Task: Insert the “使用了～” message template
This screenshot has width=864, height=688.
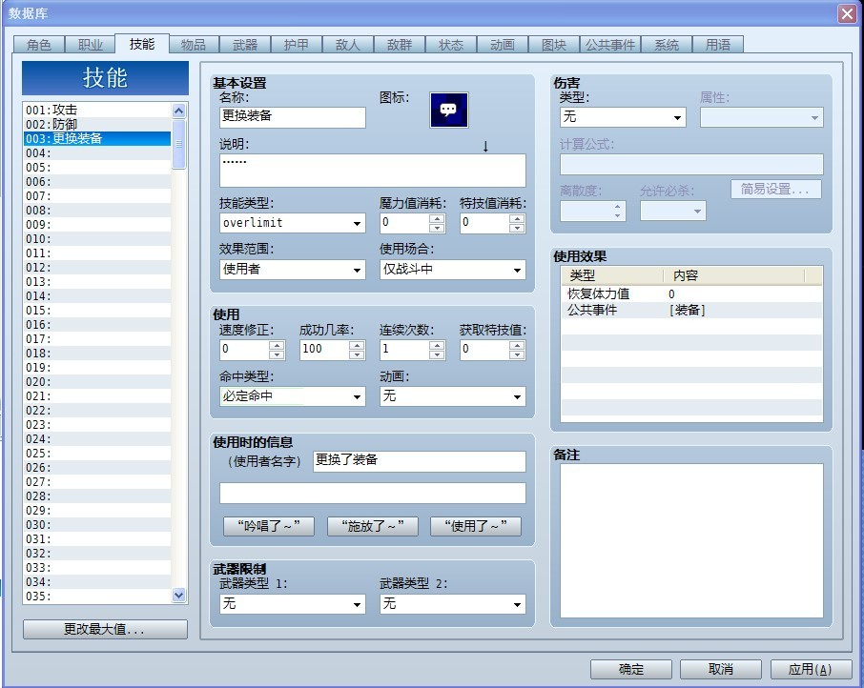Action: (x=476, y=526)
